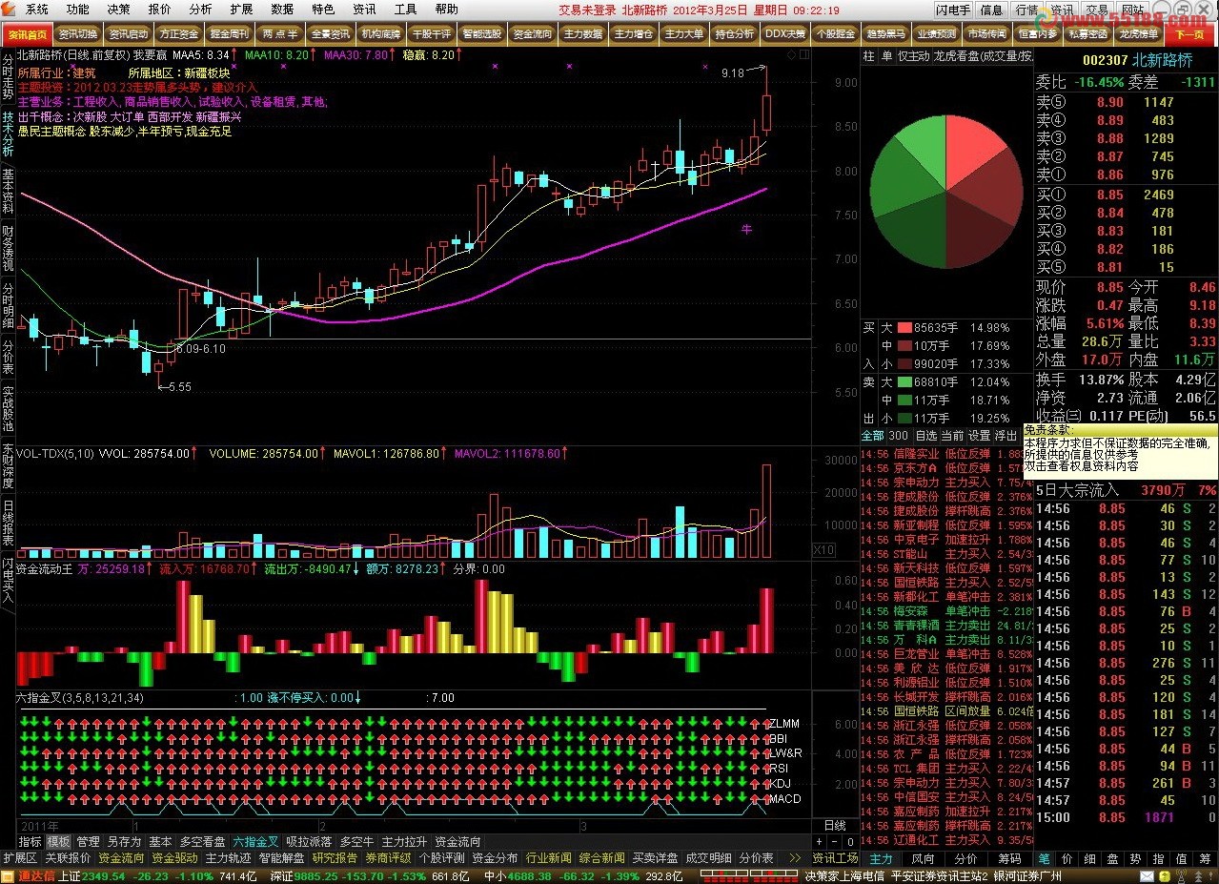Click the 方正资金 toolbar button
This screenshot has height=884, width=1219.
[178, 34]
